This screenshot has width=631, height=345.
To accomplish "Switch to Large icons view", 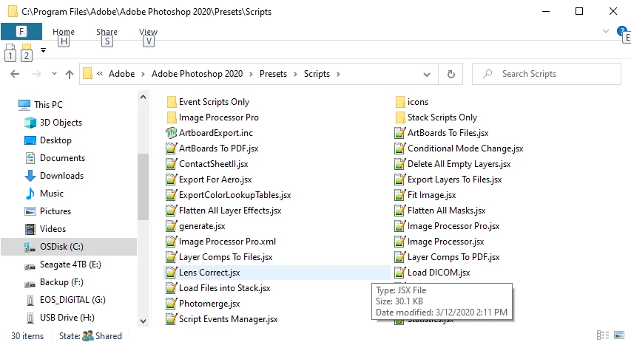I will point(619,335).
